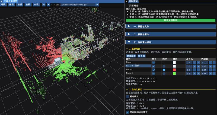Open the pcd file dropdown arrow
Image resolution: width=217 pixels, height=115 pixels.
point(97,5)
